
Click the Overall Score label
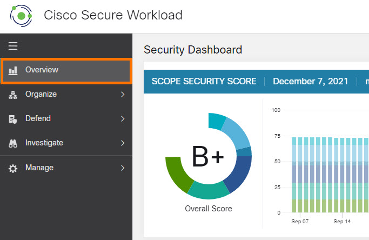pos(209,209)
